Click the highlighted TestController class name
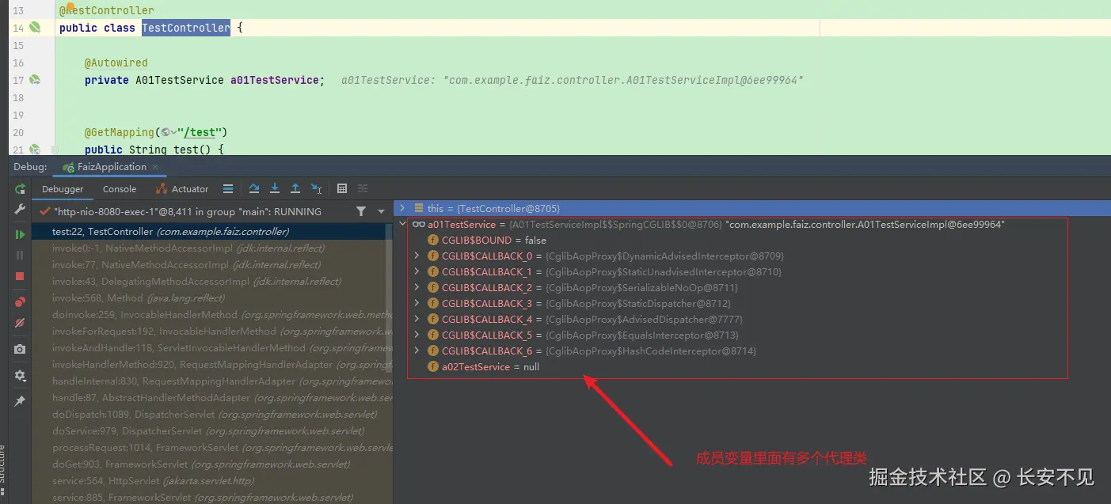The width and height of the screenshot is (1111, 504). (x=186, y=28)
